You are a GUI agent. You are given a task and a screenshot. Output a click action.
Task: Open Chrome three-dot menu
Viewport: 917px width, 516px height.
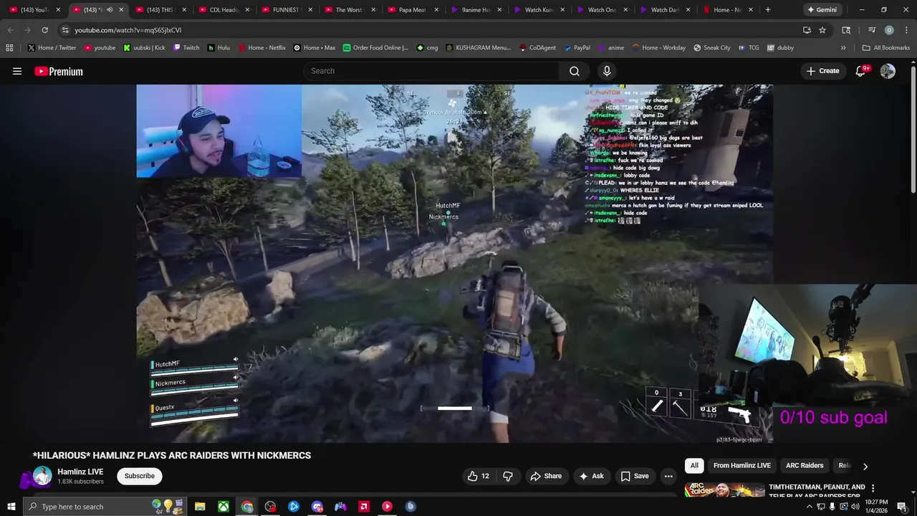pos(906,30)
